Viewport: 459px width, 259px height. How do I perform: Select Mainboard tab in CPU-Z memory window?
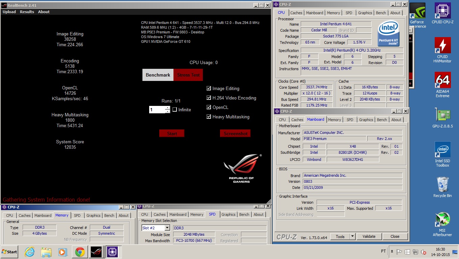point(43,215)
